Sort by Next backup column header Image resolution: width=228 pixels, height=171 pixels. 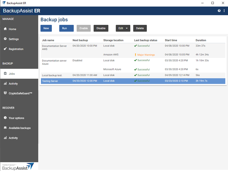click(80, 40)
